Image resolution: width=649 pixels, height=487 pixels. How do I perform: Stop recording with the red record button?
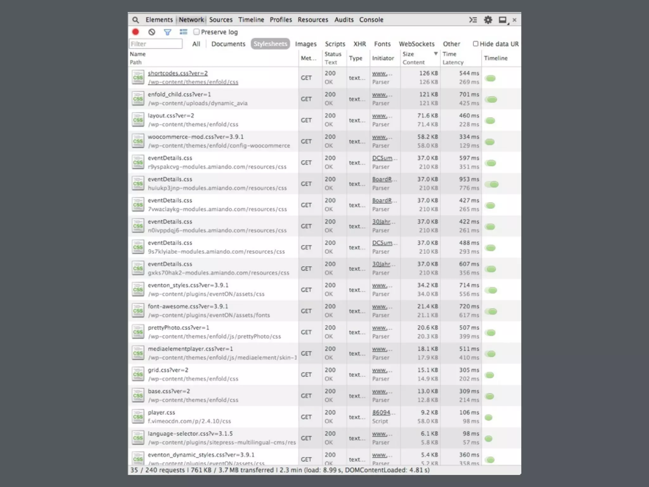click(136, 32)
